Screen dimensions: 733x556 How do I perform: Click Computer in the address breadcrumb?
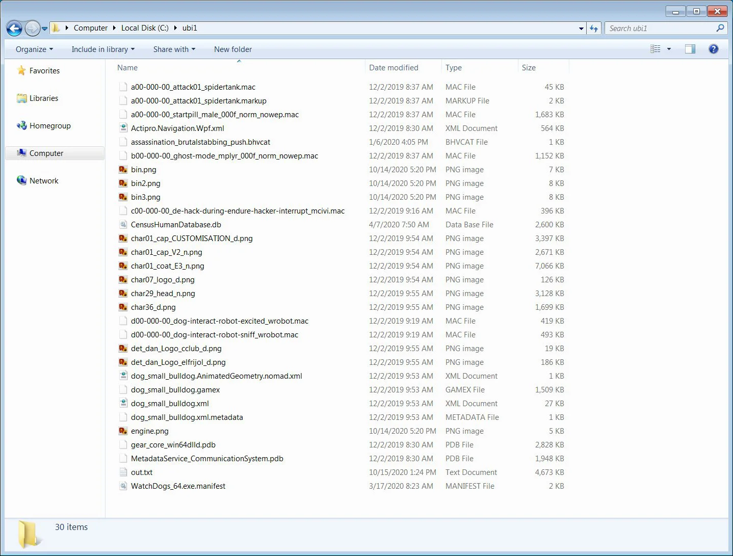(91, 28)
